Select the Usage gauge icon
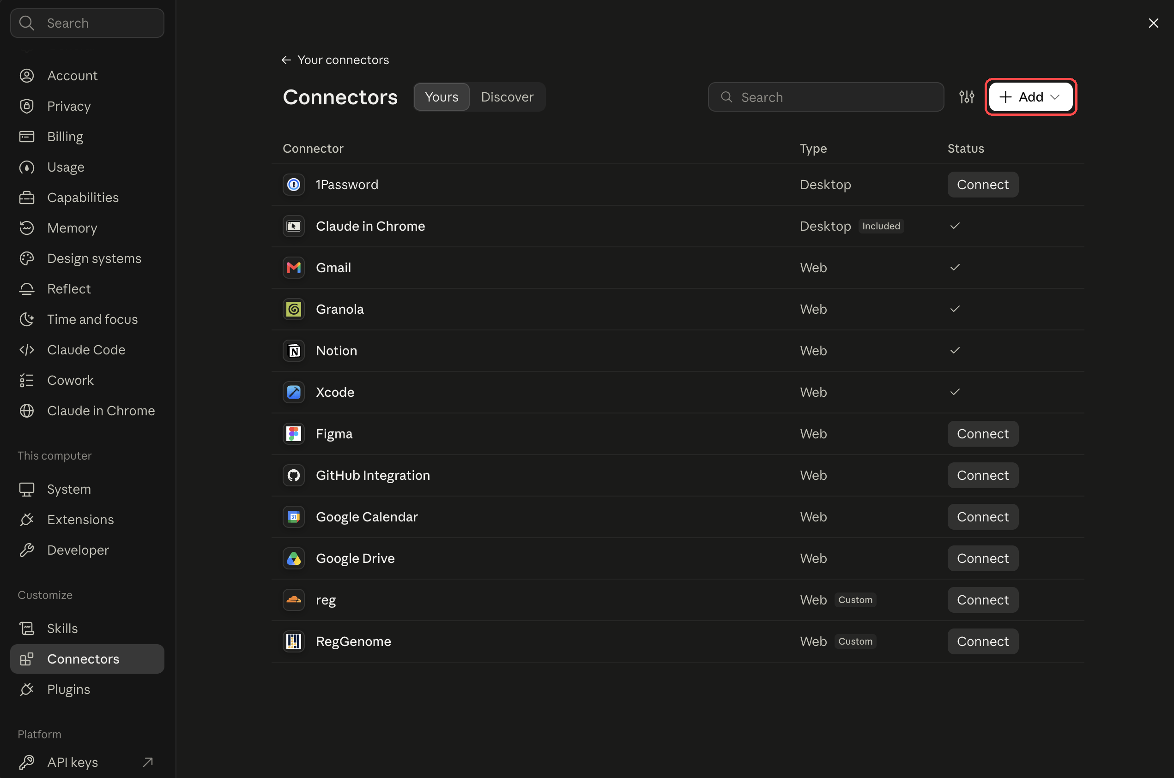The height and width of the screenshot is (778, 1174). pyautogui.click(x=27, y=167)
